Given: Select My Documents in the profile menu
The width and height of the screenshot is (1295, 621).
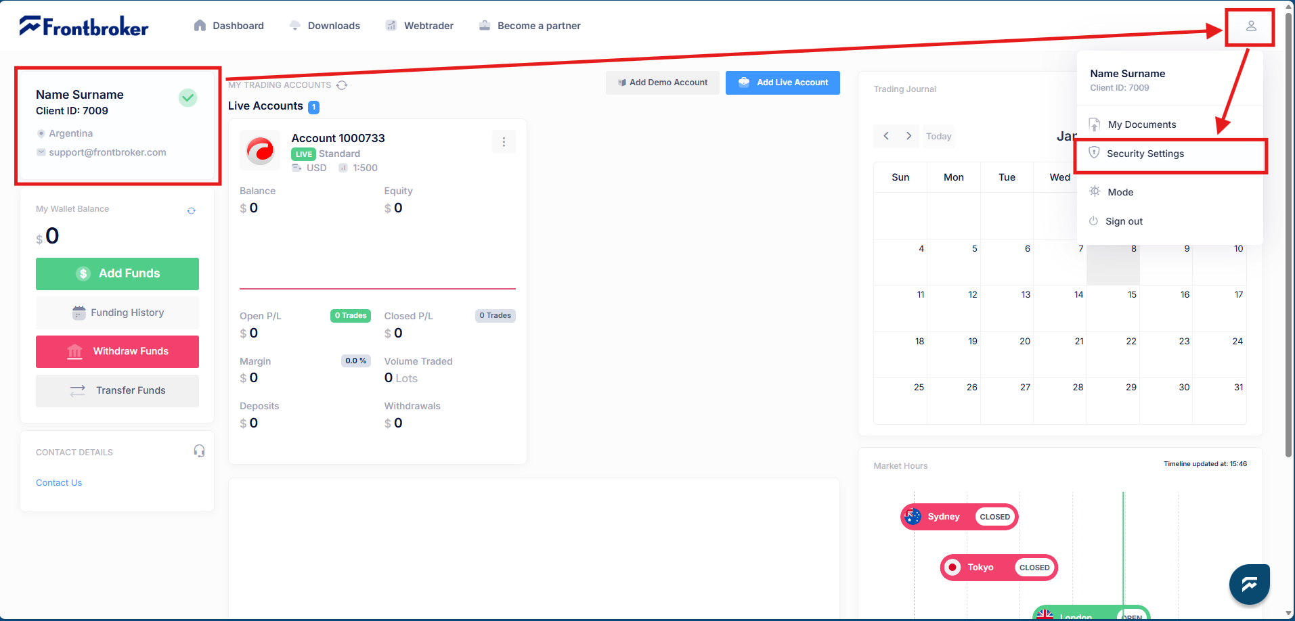Looking at the screenshot, I should 1141,124.
